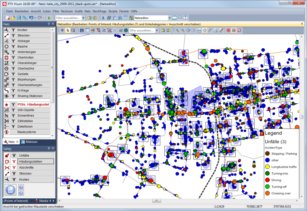The height and width of the screenshot is (211, 307).
Task: Open the 'Filter auswählen...' dropdown
Action: point(83,18)
